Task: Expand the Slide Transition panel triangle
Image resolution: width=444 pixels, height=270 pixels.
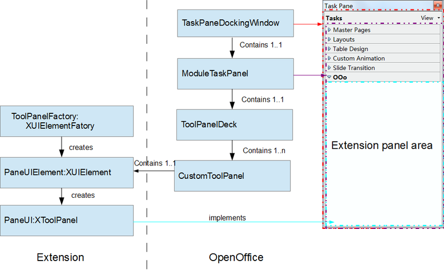Action: (x=329, y=68)
